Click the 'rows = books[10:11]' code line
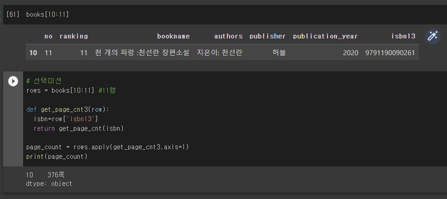This screenshot has width=447, height=199. (71, 91)
